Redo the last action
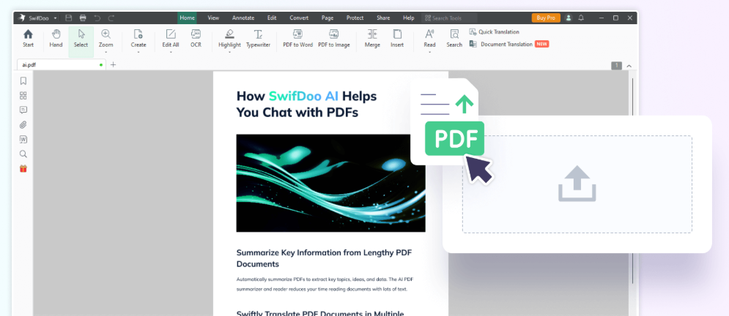Image resolution: width=729 pixels, height=316 pixels. [111, 18]
